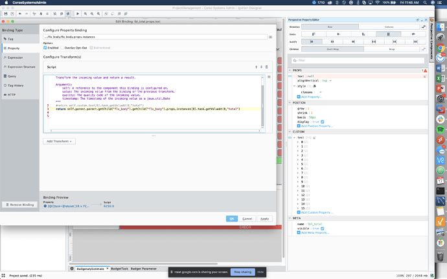
Task: Collapse the style property node
Action: pos(295,86)
